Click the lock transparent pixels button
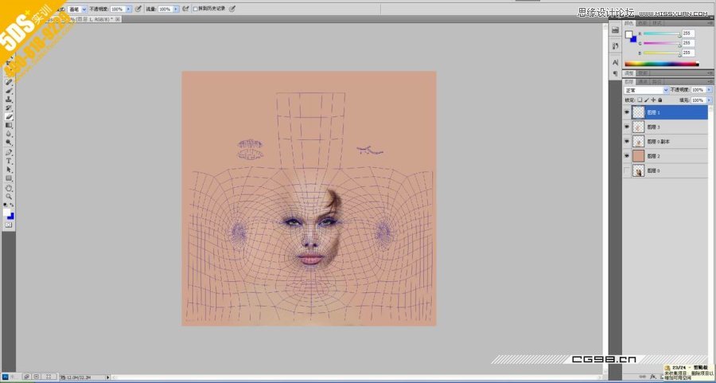Viewport: 716px width, 383px height. tap(640, 100)
